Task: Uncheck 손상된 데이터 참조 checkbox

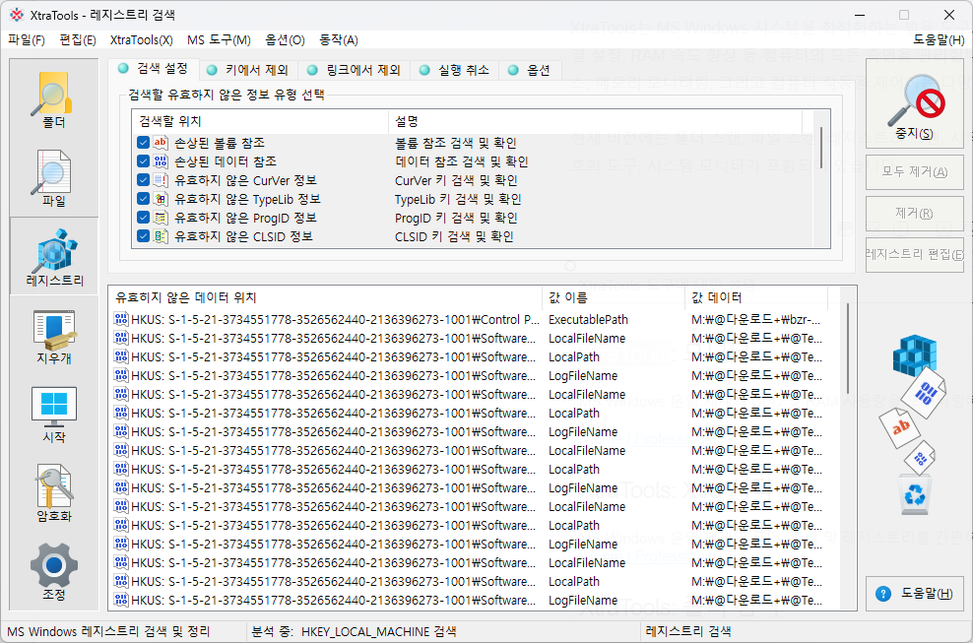Action: pyautogui.click(x=144, y=161)
